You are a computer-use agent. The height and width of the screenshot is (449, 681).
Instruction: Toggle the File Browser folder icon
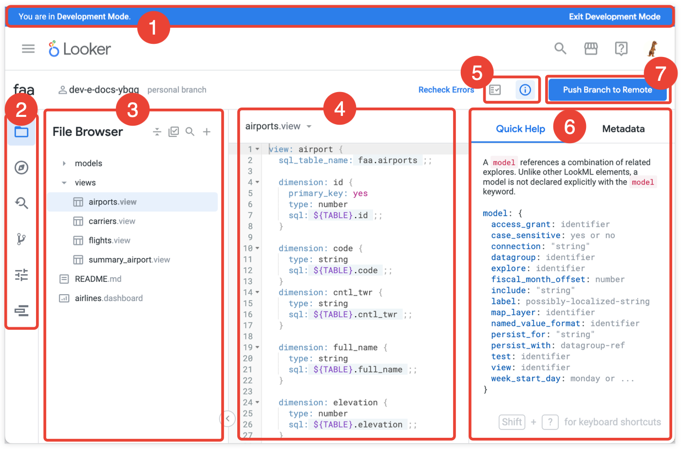tap(21, 131)
